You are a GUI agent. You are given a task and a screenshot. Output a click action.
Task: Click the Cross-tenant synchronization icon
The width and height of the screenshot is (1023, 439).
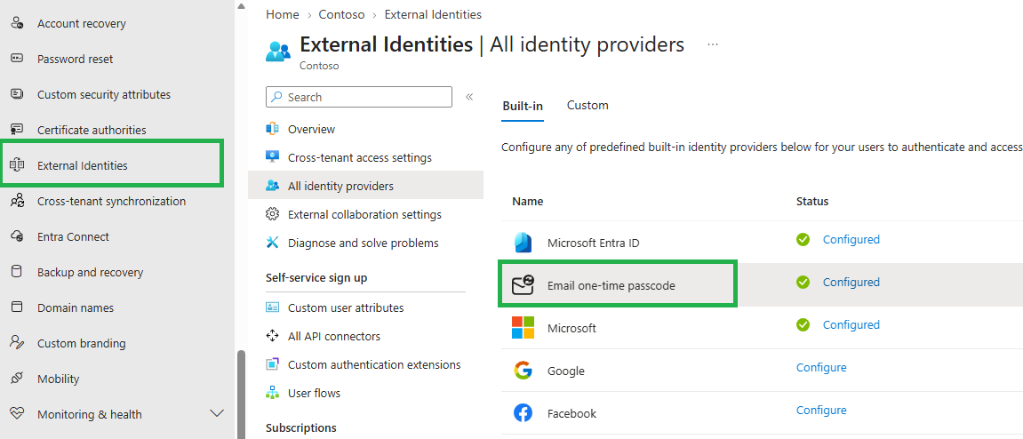[18, 201]
